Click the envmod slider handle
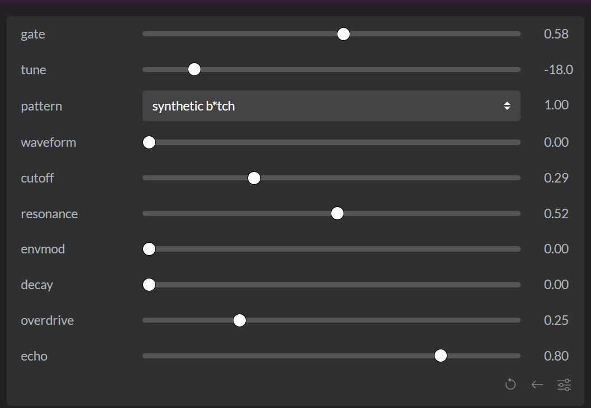The width and height of the screenshot is (591, 408). pos(149,249)
